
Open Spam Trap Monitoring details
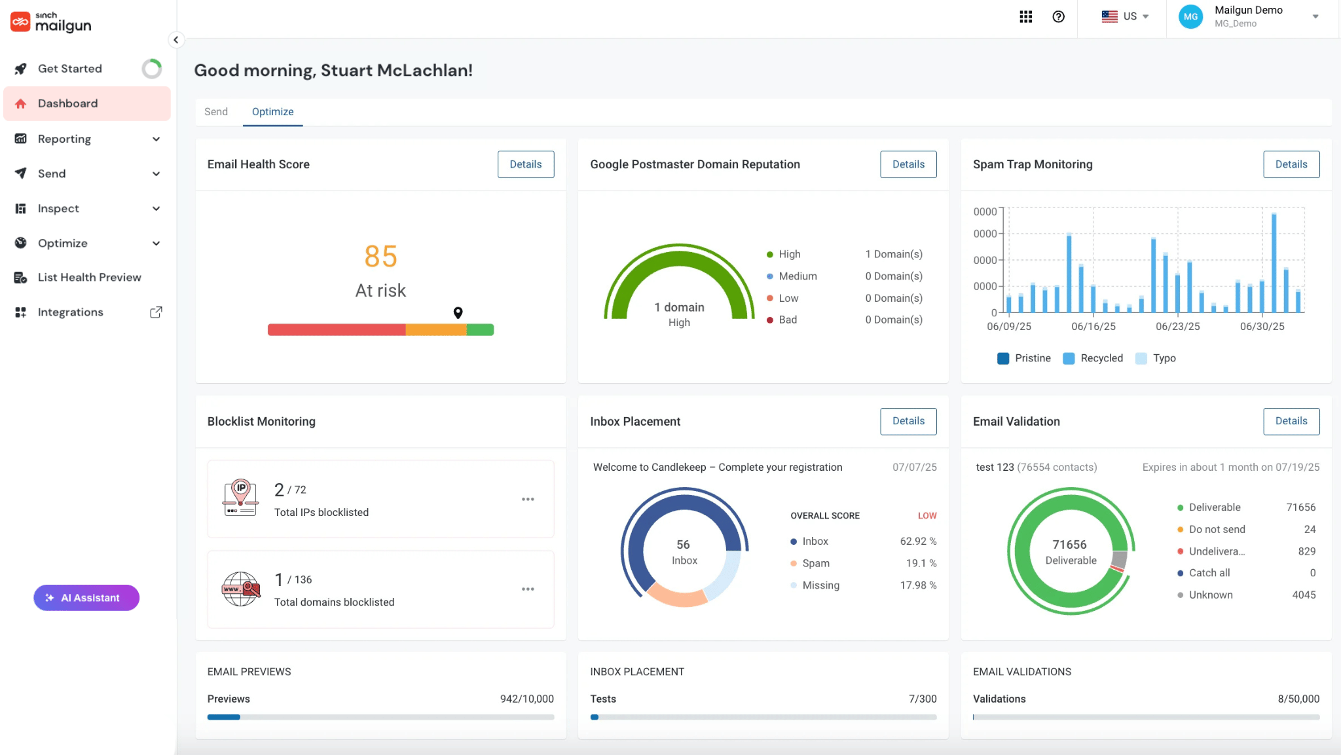tap(1291, 164)
